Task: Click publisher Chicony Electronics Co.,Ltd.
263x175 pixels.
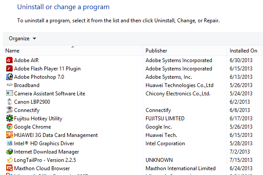Action: (x=178, y=94)
